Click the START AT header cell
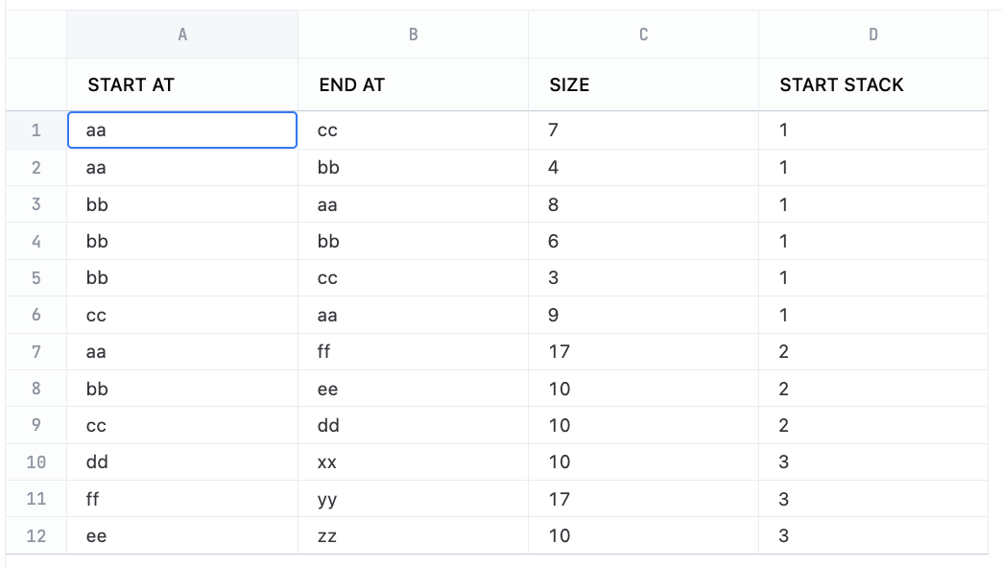This screenshot has height=568, width=1002. coord(182,84)
